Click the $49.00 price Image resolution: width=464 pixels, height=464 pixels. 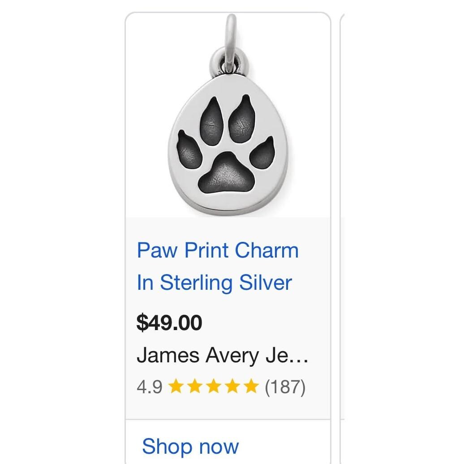click(169, 322)
